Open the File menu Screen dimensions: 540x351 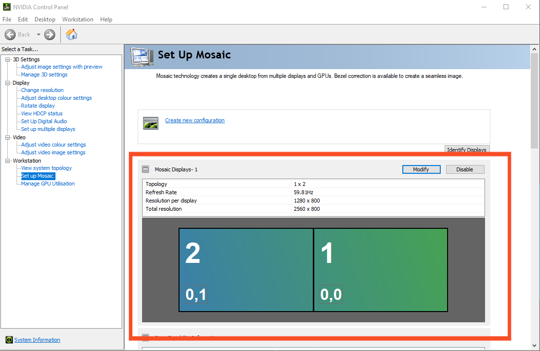pyautogui.click(x=7, y=19)
